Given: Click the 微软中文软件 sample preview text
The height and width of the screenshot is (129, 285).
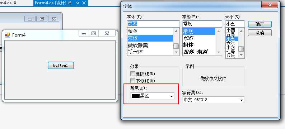Looking at the screenshot, I should click(x=213, y=78).
